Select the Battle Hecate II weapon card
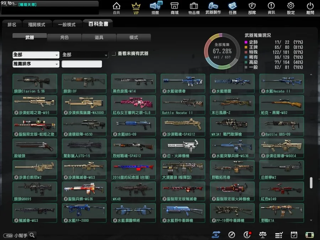 183,105
